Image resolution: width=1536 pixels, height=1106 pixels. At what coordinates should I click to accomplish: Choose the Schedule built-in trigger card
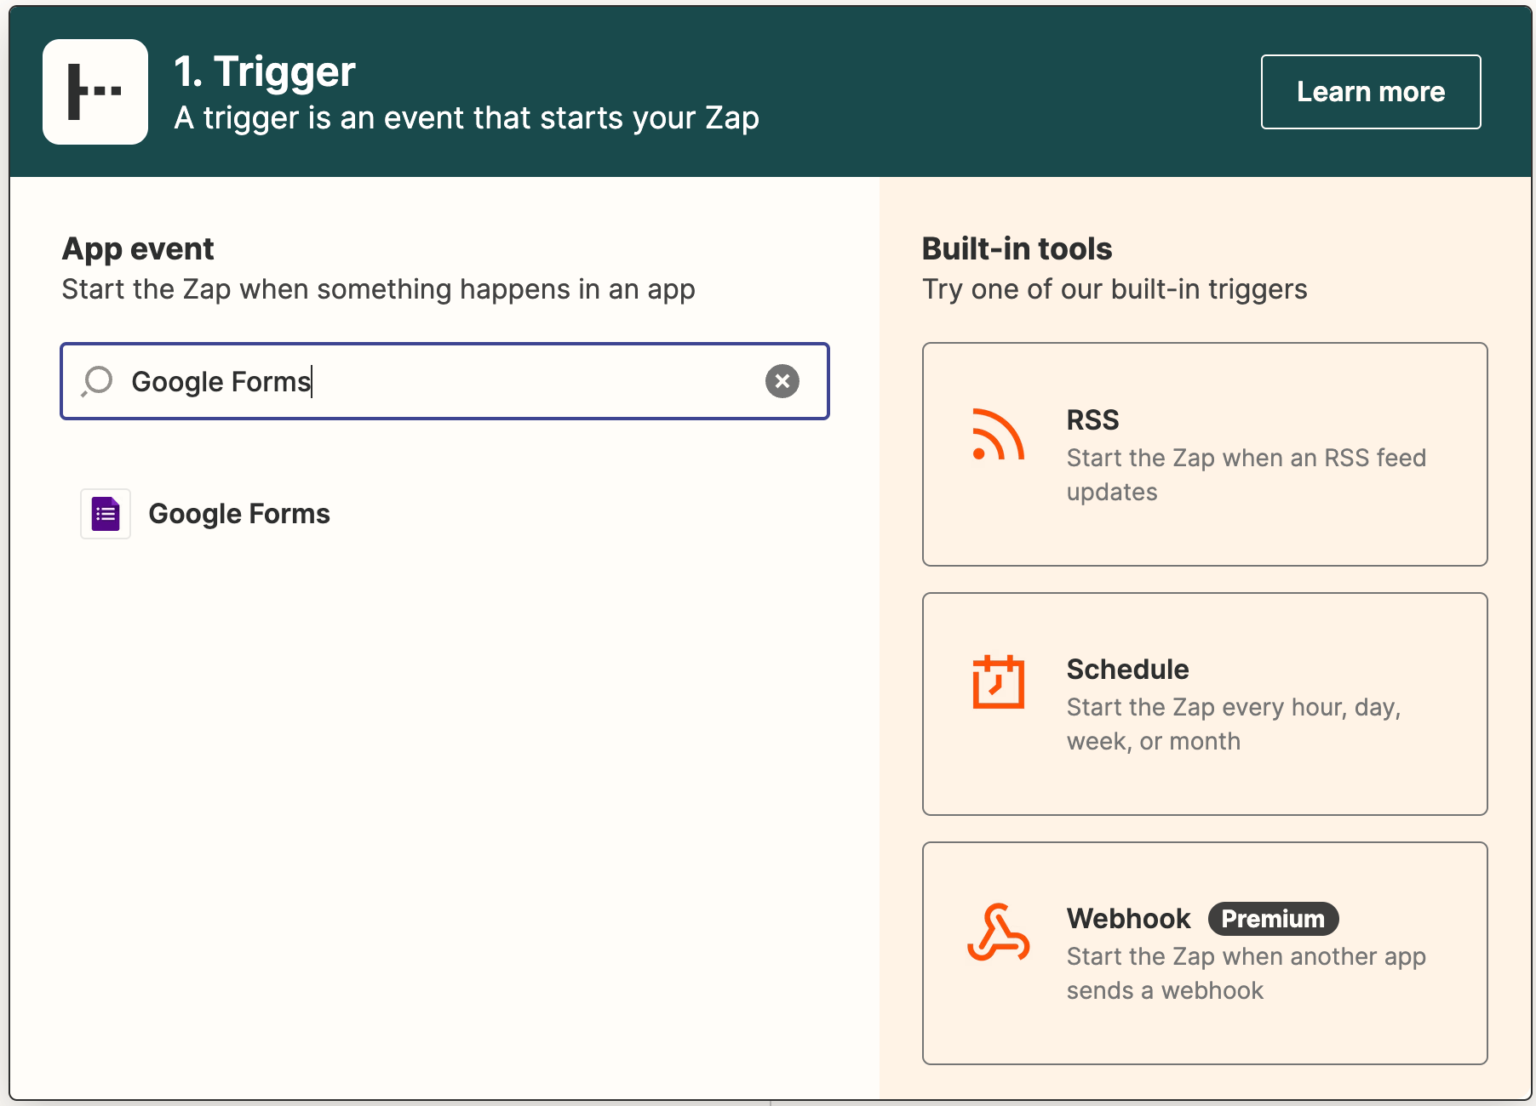click(x=1205, y=704)
